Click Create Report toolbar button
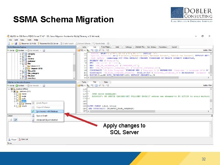 tap(67, 43)
